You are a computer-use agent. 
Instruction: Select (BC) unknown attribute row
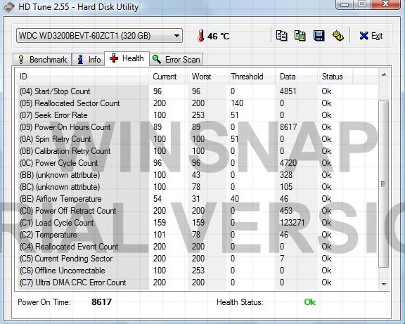[x=198, y=187]
